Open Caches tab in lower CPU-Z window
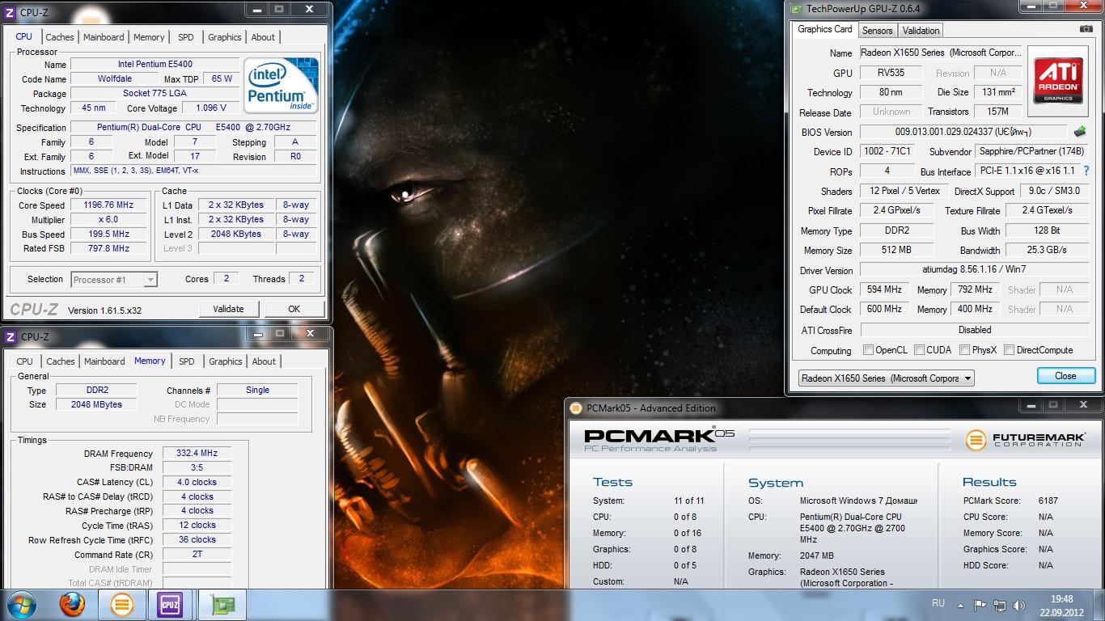Viewport: 1105px width, 621px height. coord(61,361)
